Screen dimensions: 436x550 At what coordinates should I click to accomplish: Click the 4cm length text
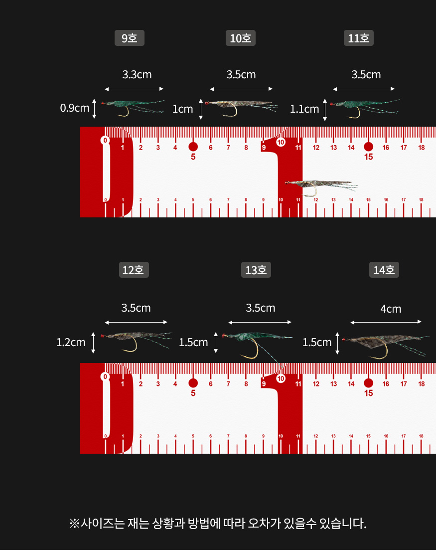pos(391,309)
